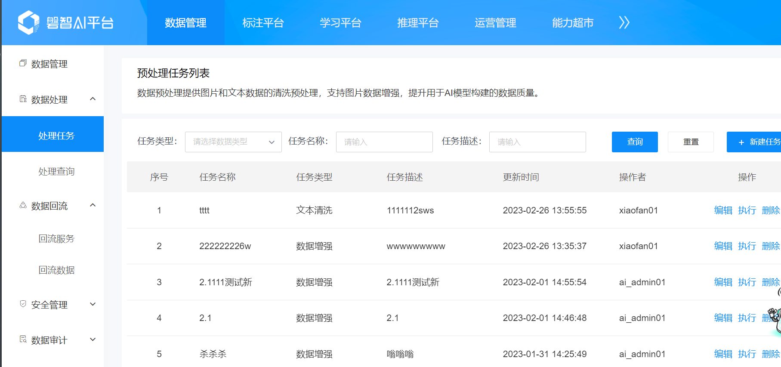Click description cell 嗡嗡嗡

coord(400,354)
